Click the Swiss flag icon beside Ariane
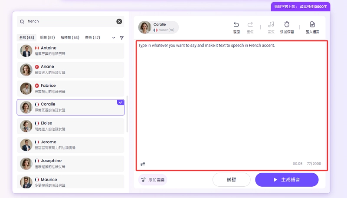This screenshot has height=198, width=347. (x=37, y=67)
